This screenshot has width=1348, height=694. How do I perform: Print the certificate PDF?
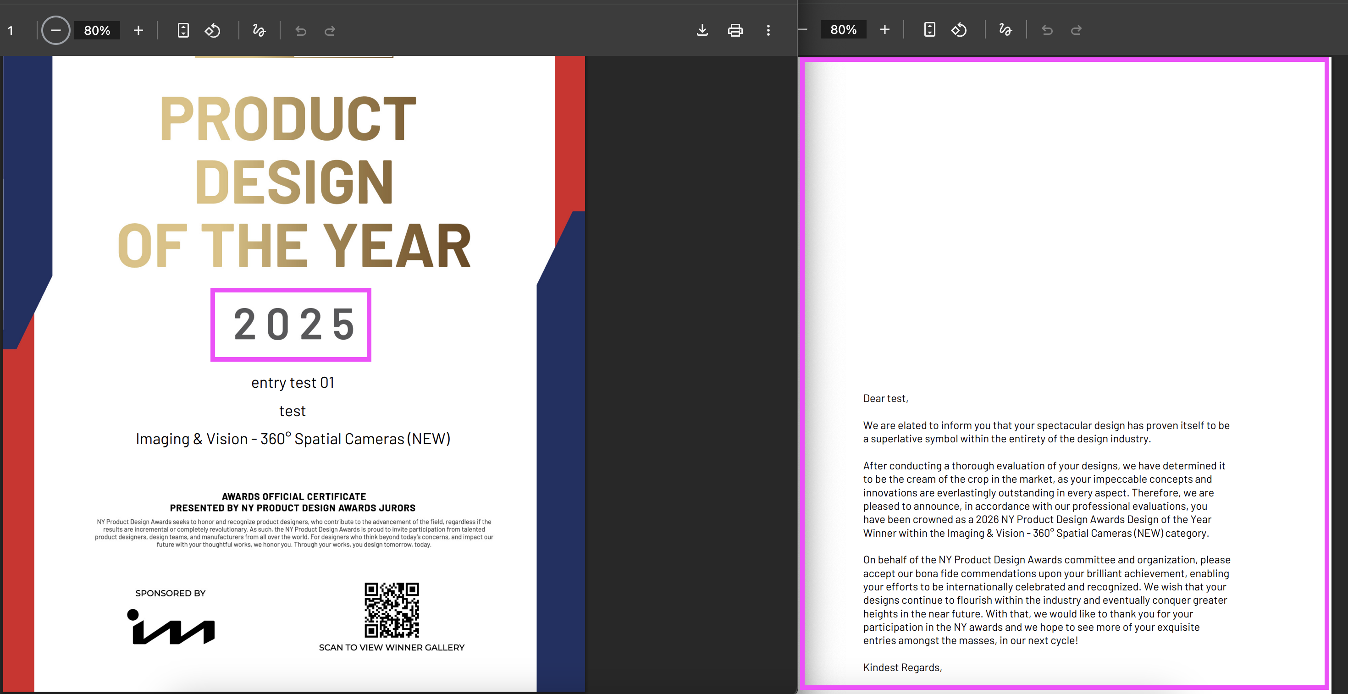pyautogui.click(x=735, y=30)
